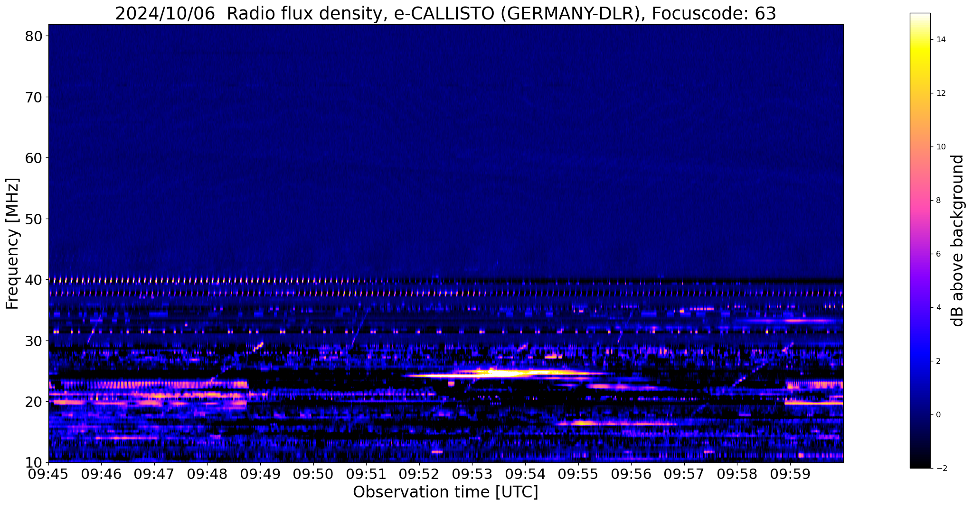Click the 09:45 time tick label

pyautogui.click(x=49, y=474)
